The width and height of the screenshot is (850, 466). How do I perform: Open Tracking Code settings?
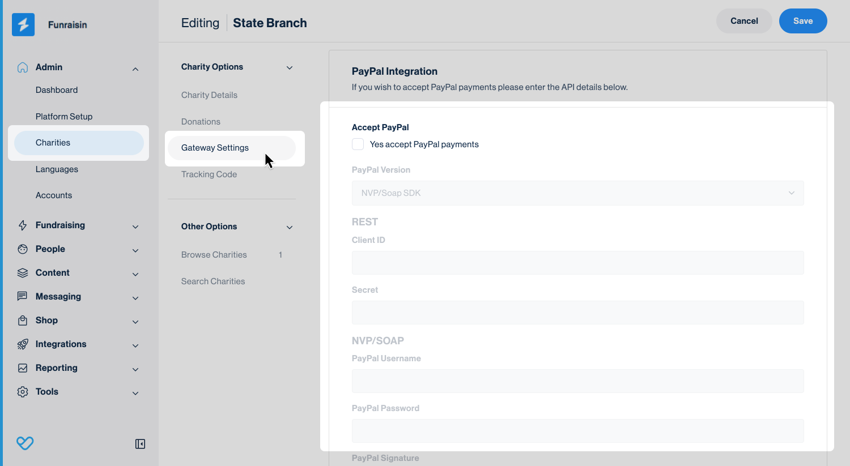[x=209, y=174]
